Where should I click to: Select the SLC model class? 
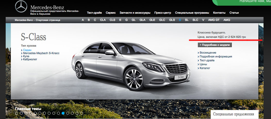195,20
